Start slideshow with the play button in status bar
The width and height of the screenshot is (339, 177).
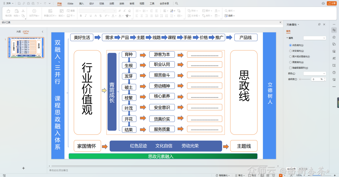pyautogui.click(x=280, y=175)
